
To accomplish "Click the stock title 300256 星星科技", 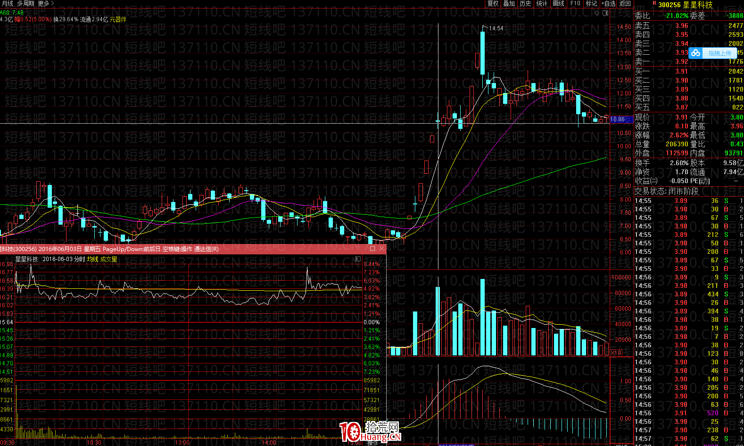I will pyautogui.click(x=686, y=5).
